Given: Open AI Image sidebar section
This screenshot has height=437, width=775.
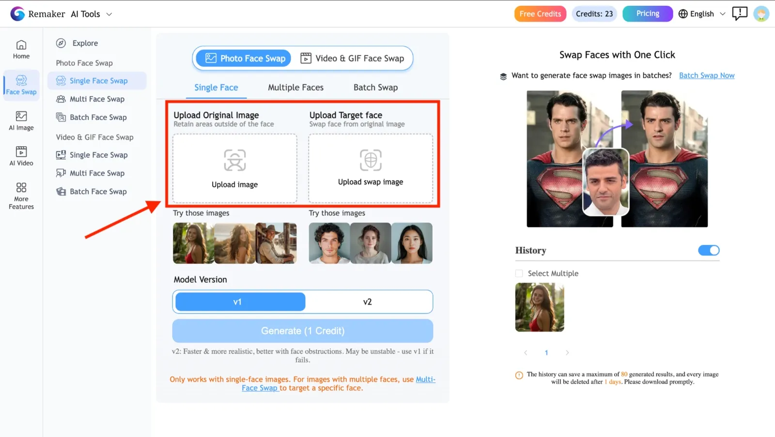Looking at the screenshot, I should pos(21,121).
